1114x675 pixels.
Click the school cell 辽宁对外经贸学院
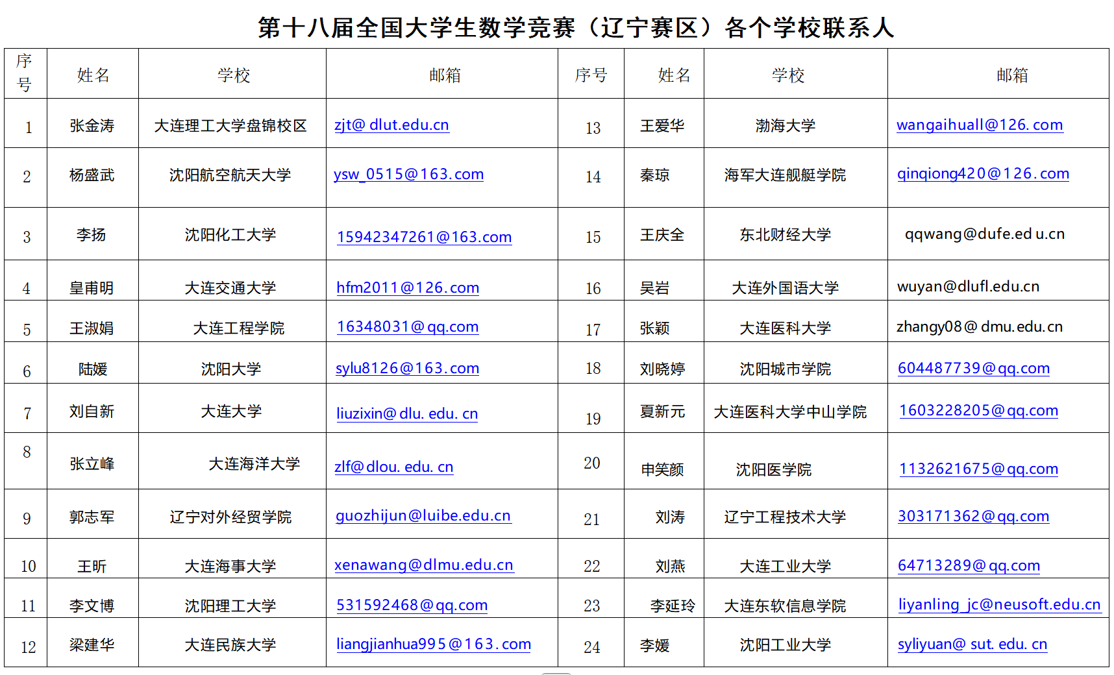click(230, 517)
